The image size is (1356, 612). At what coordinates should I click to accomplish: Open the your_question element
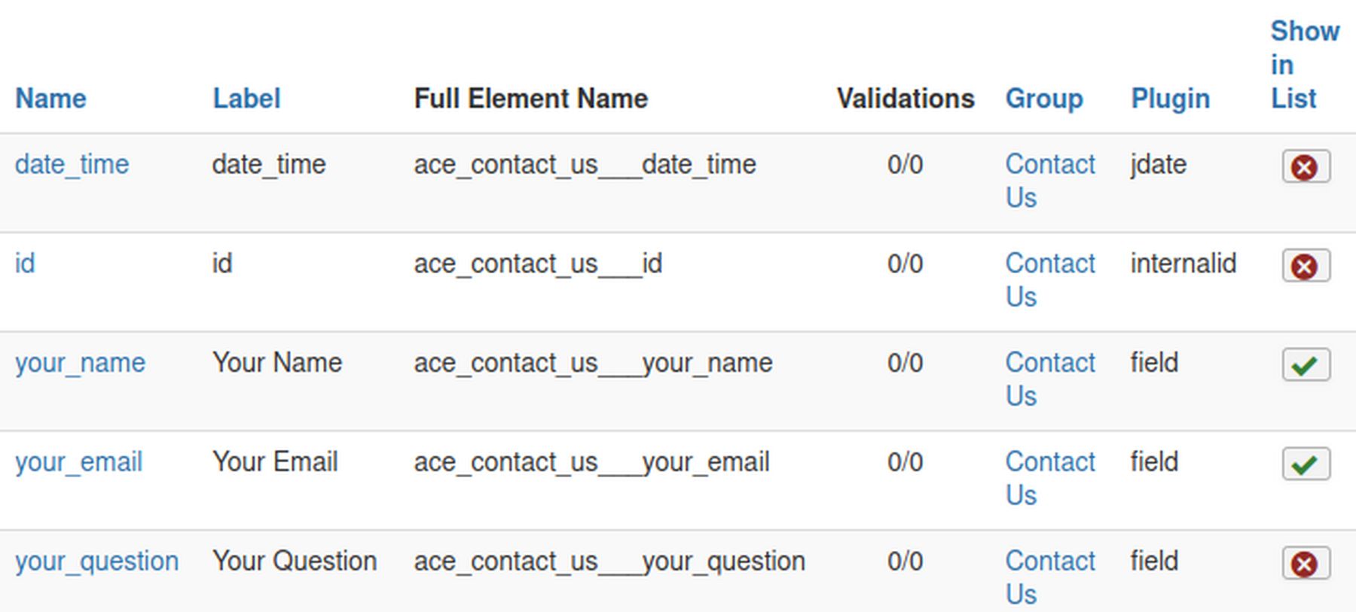96,562
